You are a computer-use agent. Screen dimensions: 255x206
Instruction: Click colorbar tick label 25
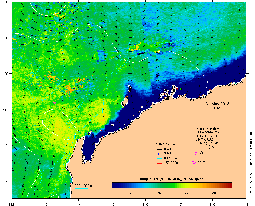pyautogui.click(x=131, y=193)
